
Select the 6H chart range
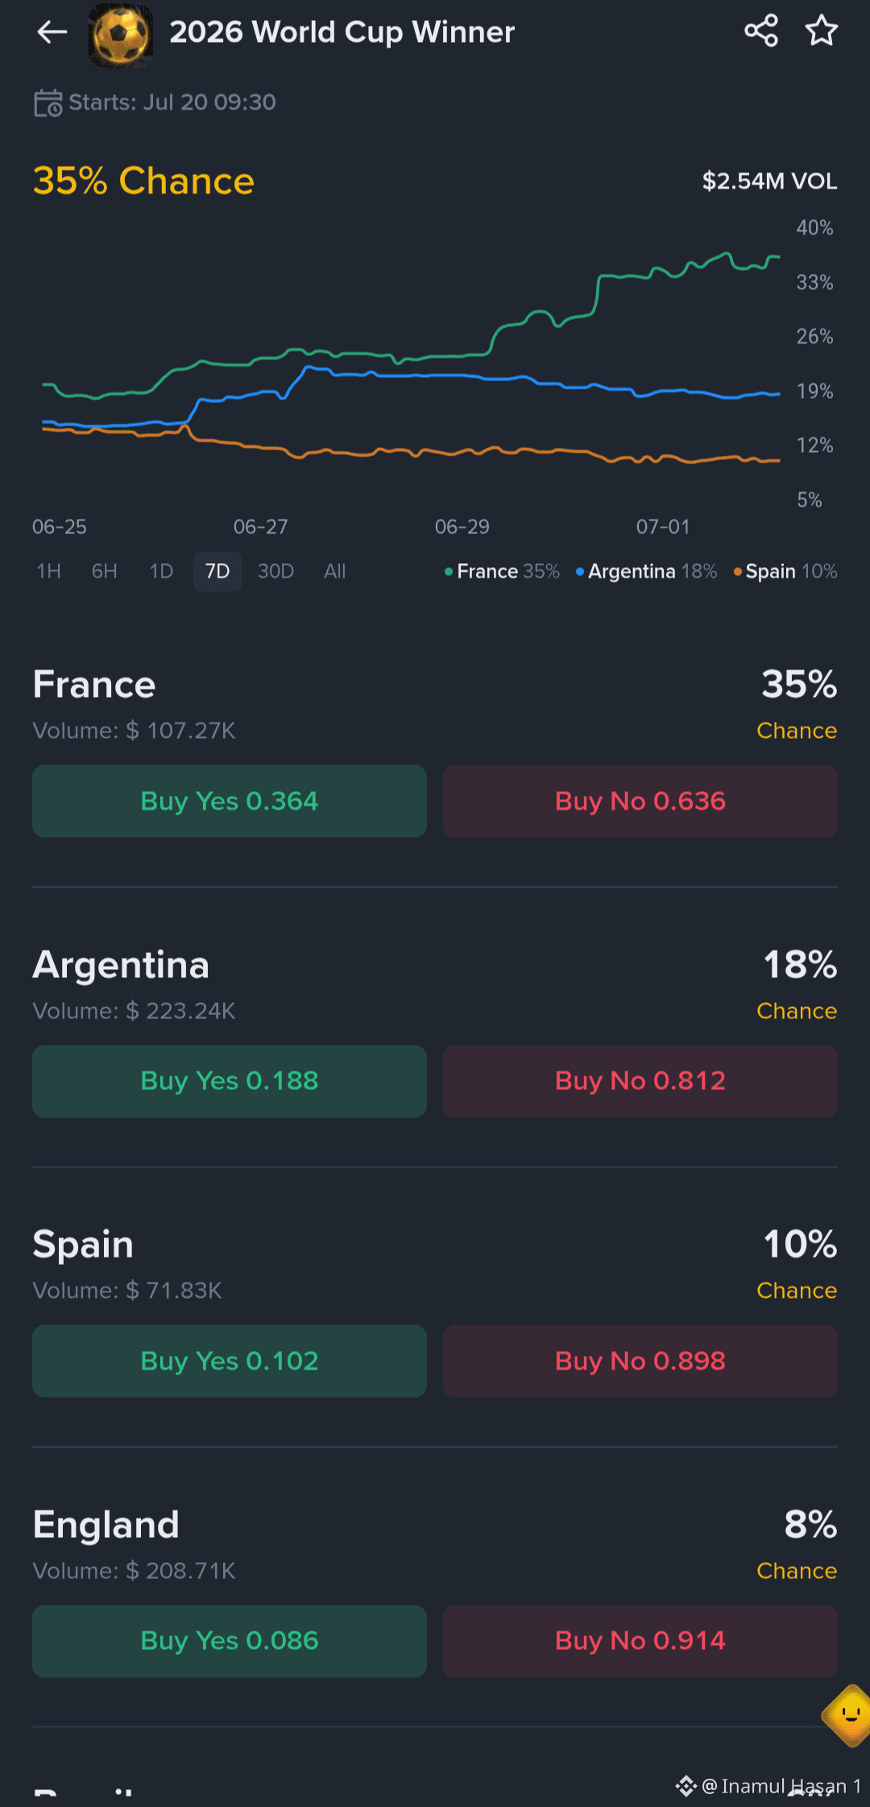click(105, 571)
